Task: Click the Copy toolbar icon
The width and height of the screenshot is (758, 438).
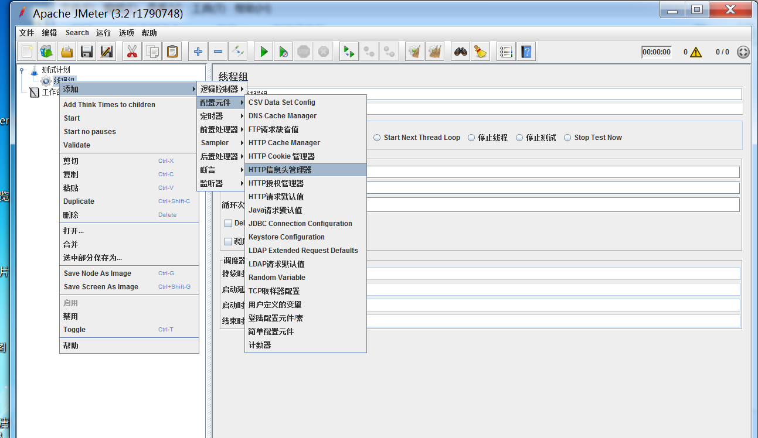Action: pyautogui.click(x=152, y=52)
